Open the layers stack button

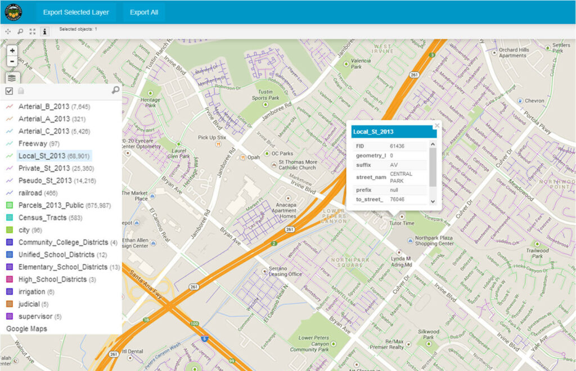(x=12, y=78)
